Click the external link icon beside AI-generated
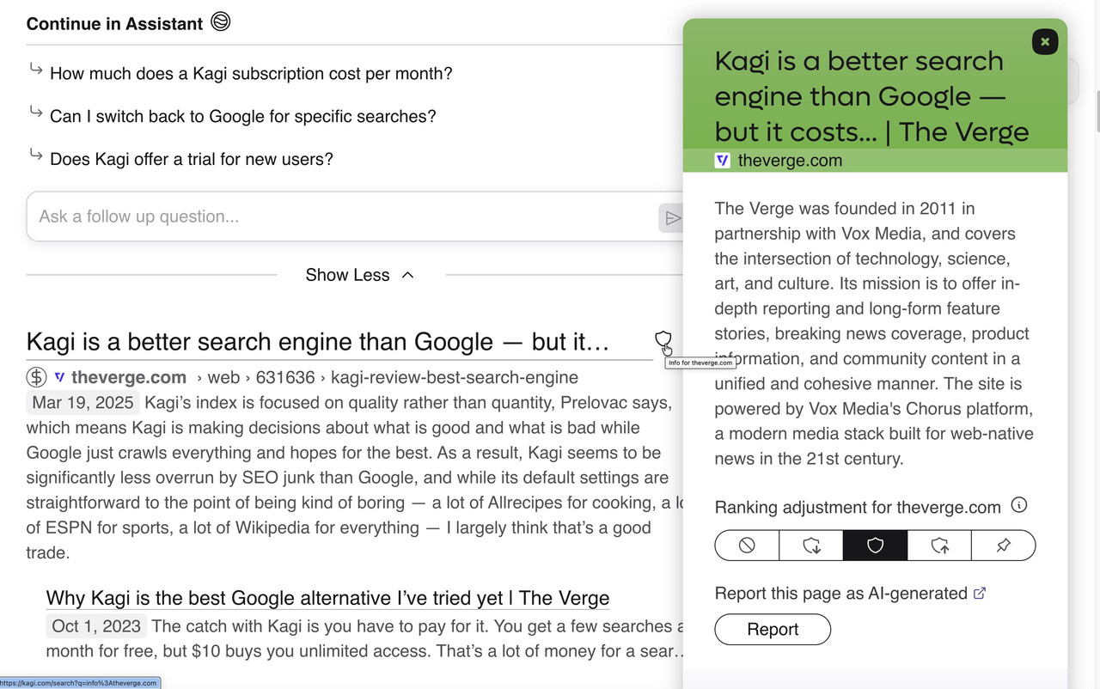Viewport: 1100px width, 689px height. point(980,594)
